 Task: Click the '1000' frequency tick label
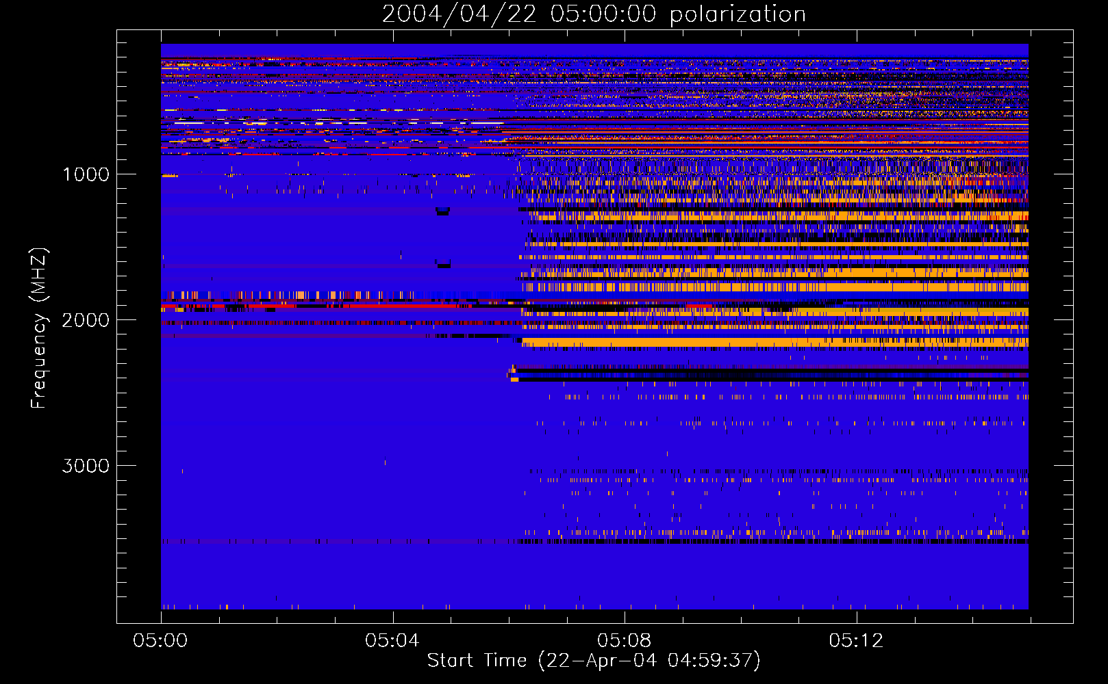[86, 174]
